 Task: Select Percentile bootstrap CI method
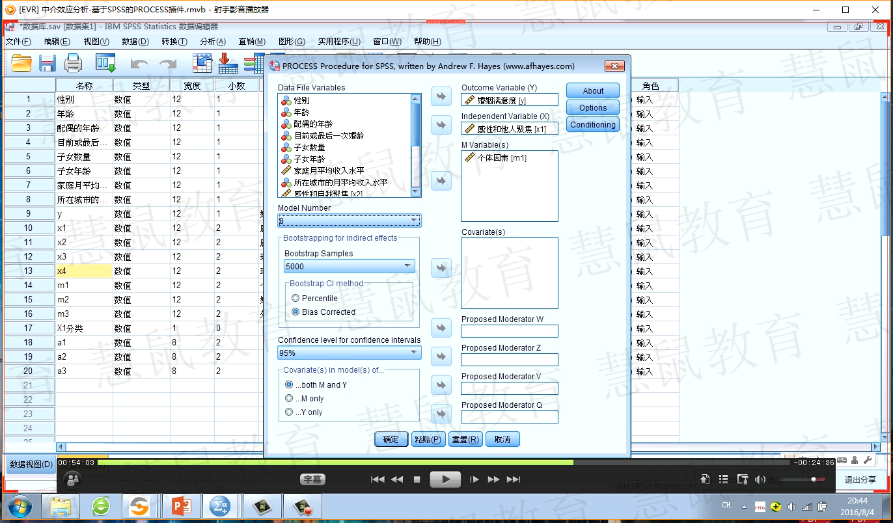point(314,298)
